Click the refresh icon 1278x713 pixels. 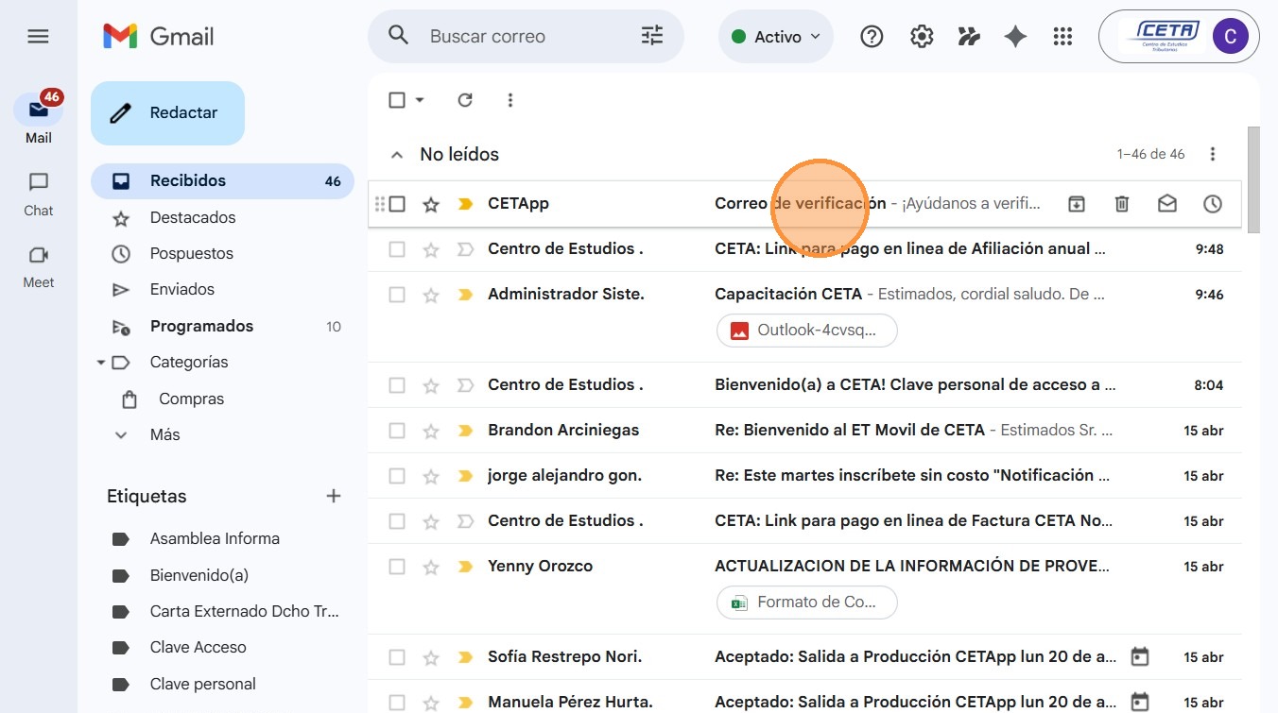click(464, 100)
